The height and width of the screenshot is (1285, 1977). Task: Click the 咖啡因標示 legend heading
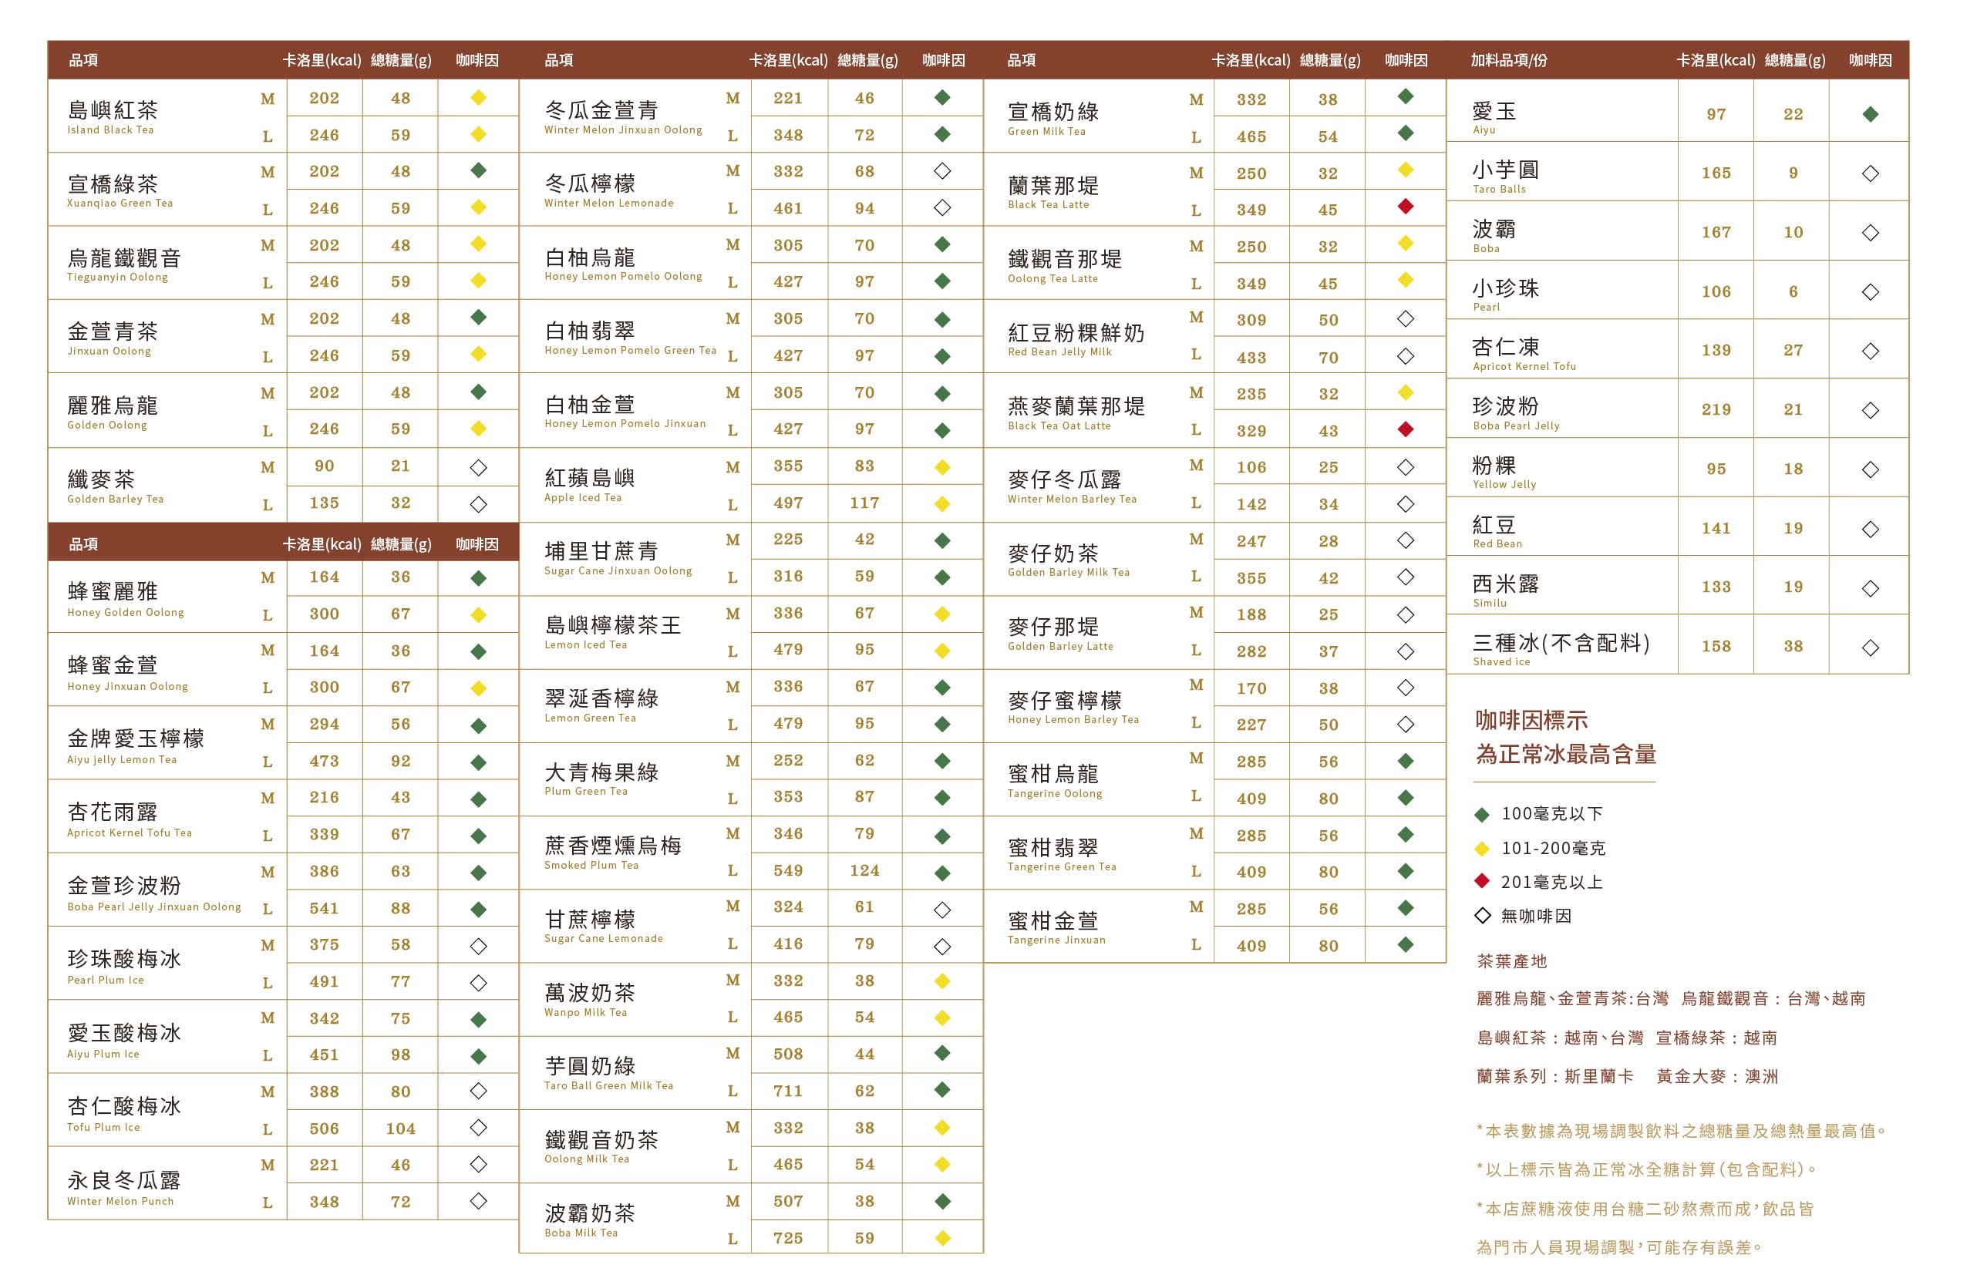(x=1531, y=721)
